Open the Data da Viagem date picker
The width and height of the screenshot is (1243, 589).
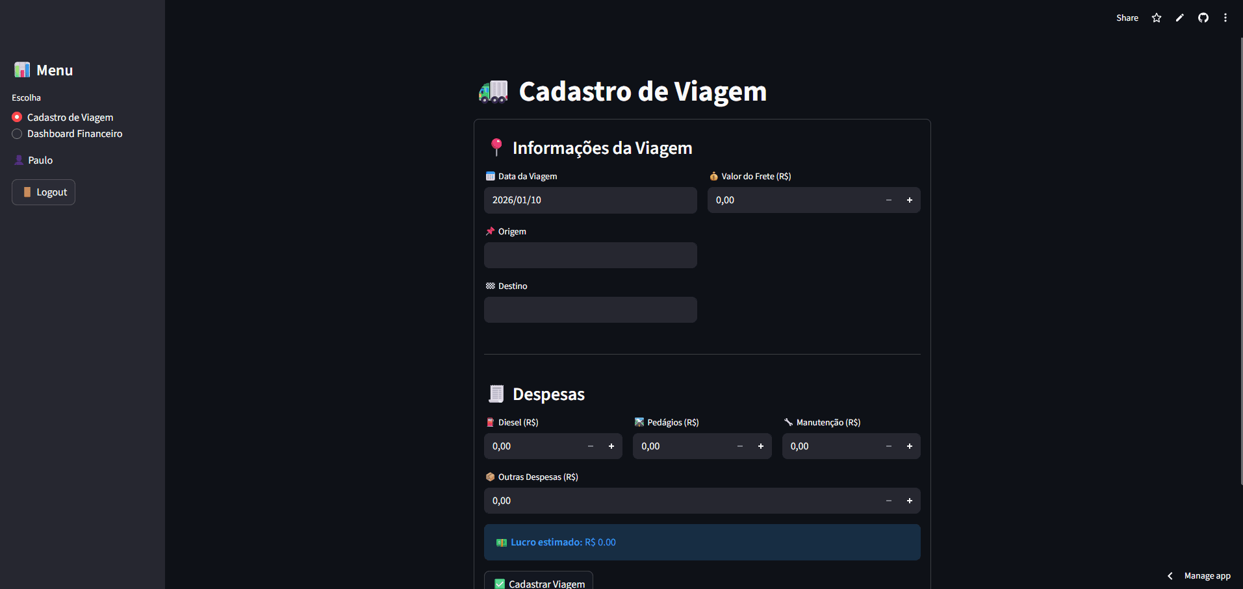[590, 200]
